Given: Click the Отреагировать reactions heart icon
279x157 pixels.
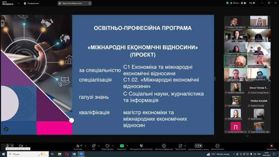Looking at the screenshot, I should [x=108, y=146].
